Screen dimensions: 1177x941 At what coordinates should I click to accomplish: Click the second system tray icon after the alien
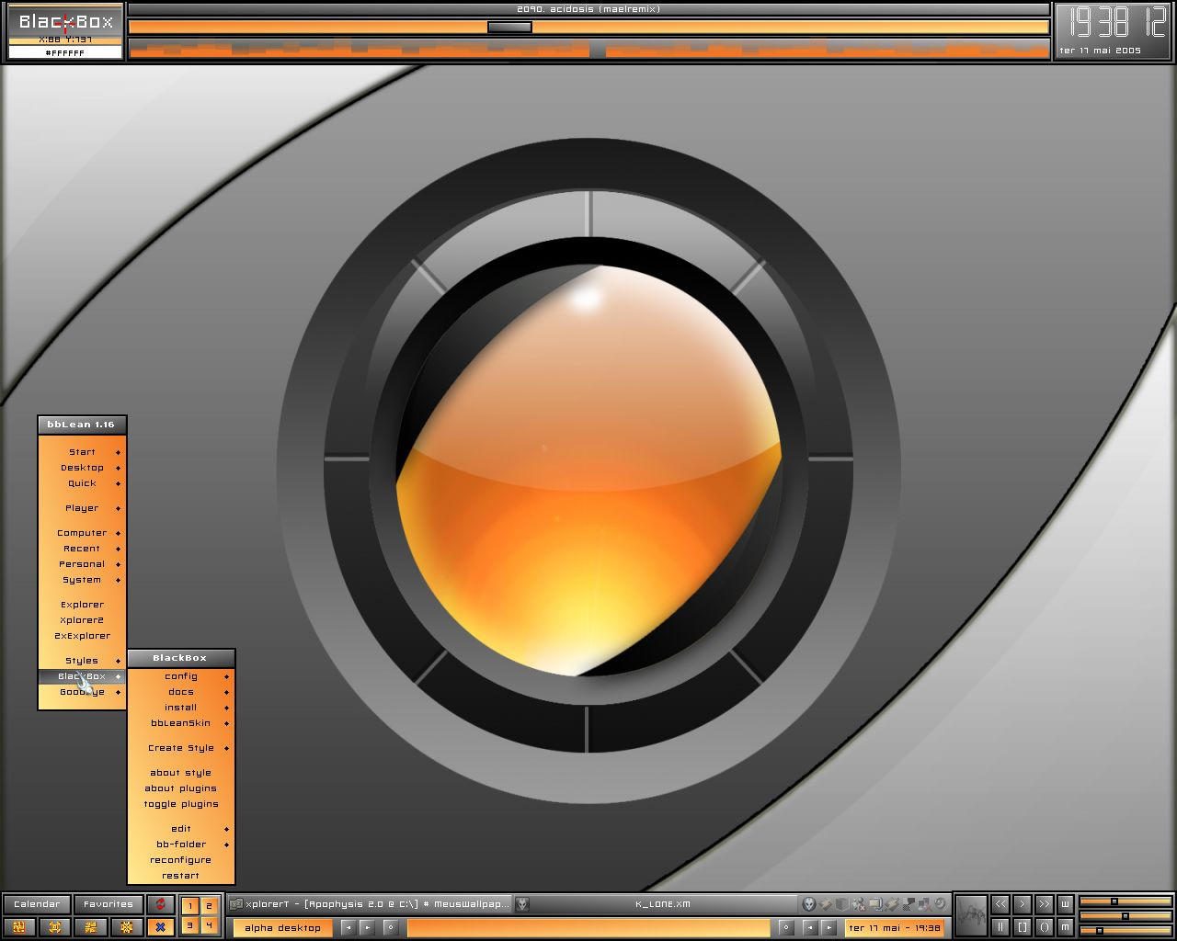(826, 904)
